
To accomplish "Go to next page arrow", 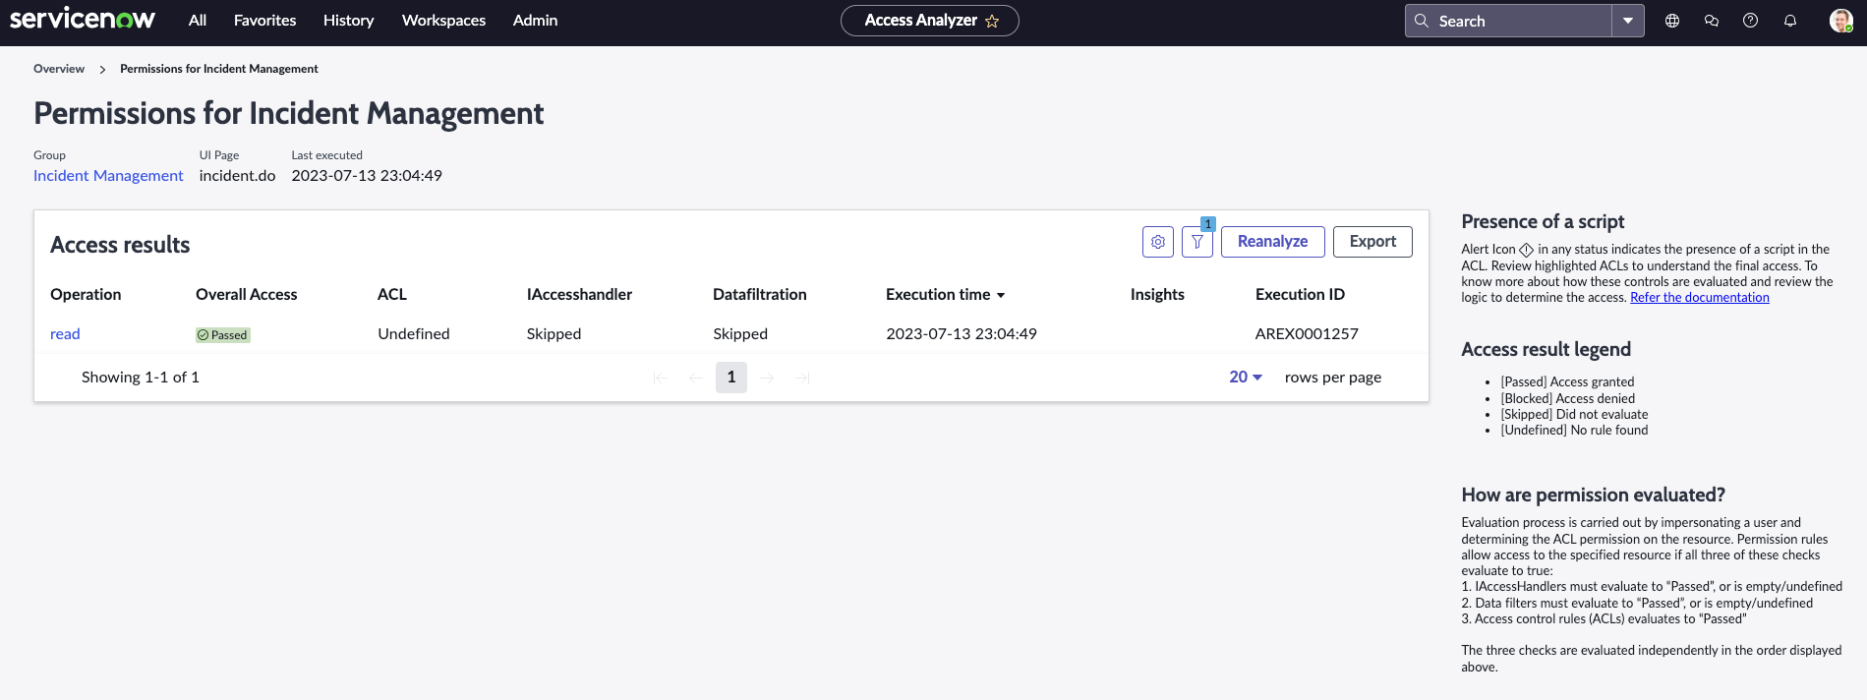I will tap(767, 378).
